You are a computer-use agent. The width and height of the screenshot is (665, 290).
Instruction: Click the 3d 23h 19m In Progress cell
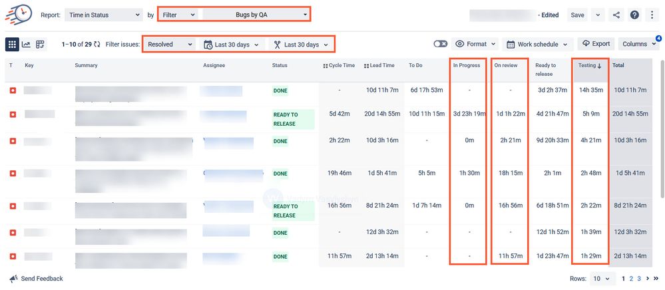pos(469,114)
